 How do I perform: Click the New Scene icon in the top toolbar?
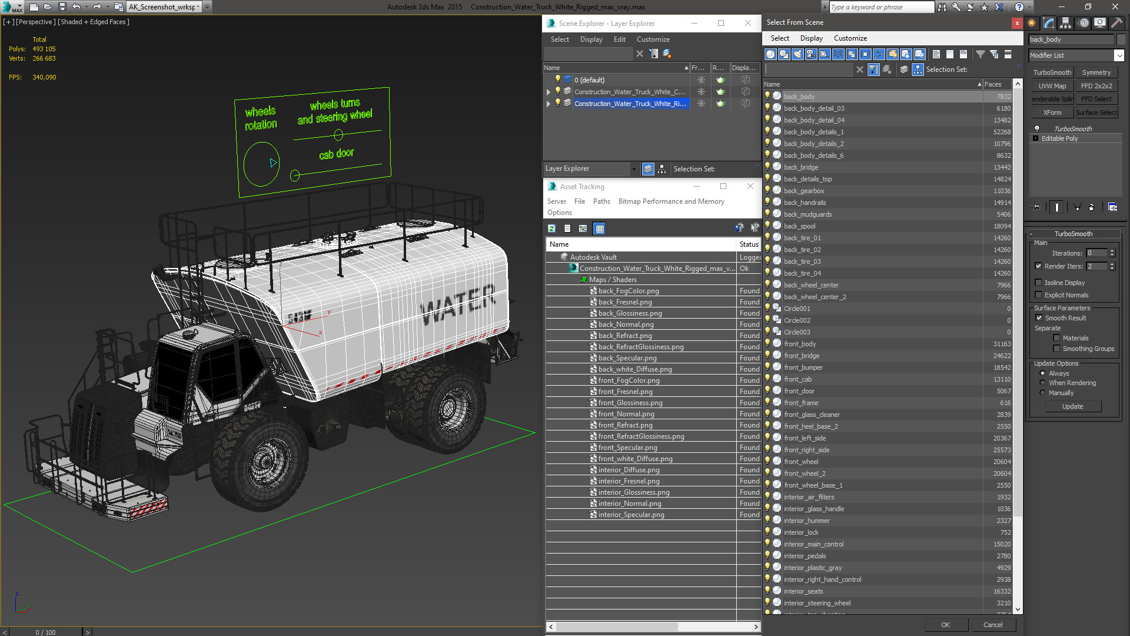click(x=34, y=7)
